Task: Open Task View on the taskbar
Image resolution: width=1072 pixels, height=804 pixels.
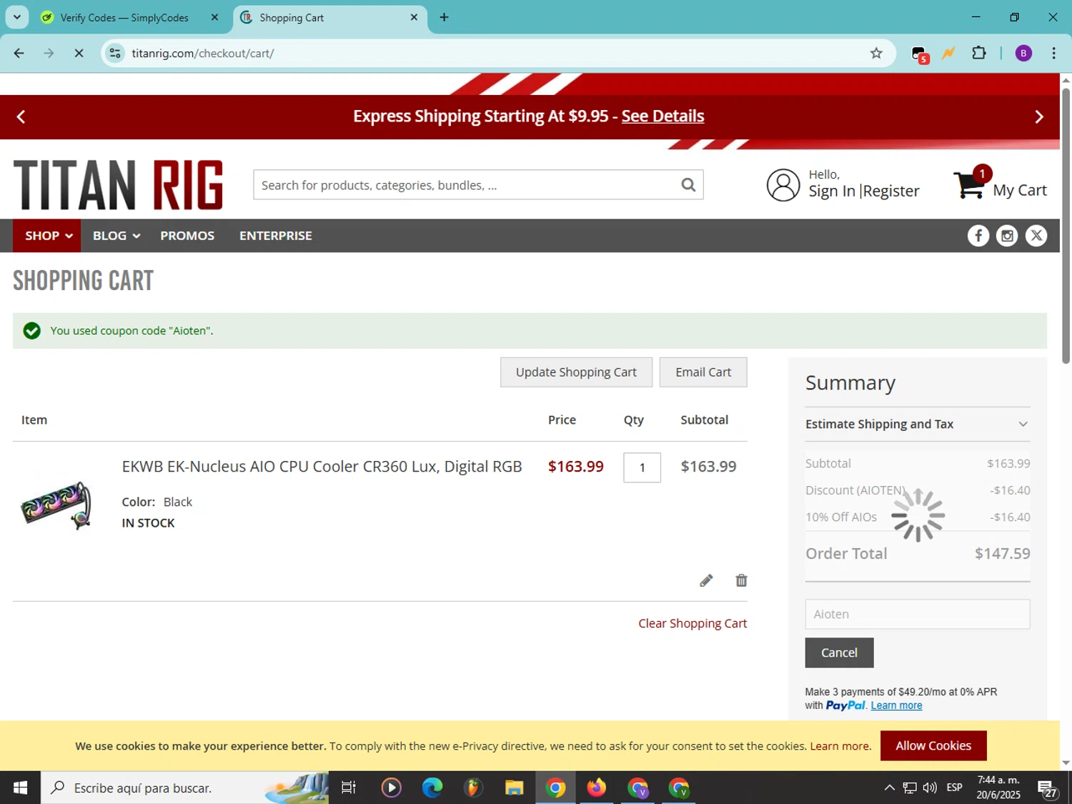Action: tap(349, 788)
